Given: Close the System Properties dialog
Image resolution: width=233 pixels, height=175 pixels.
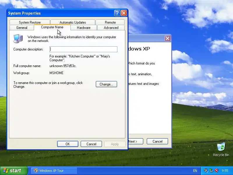Looking at the screenshot, I should coord(124,13).
